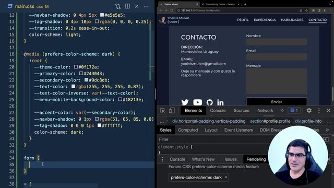Click the 'color-scheme: dark;' line of code

coord(59,132)
